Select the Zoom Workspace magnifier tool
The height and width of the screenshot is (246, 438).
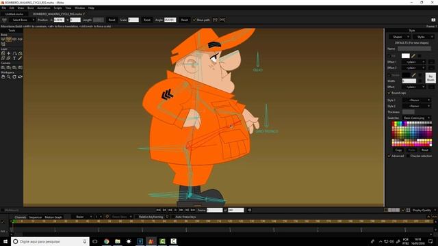(x=9, y=77)
